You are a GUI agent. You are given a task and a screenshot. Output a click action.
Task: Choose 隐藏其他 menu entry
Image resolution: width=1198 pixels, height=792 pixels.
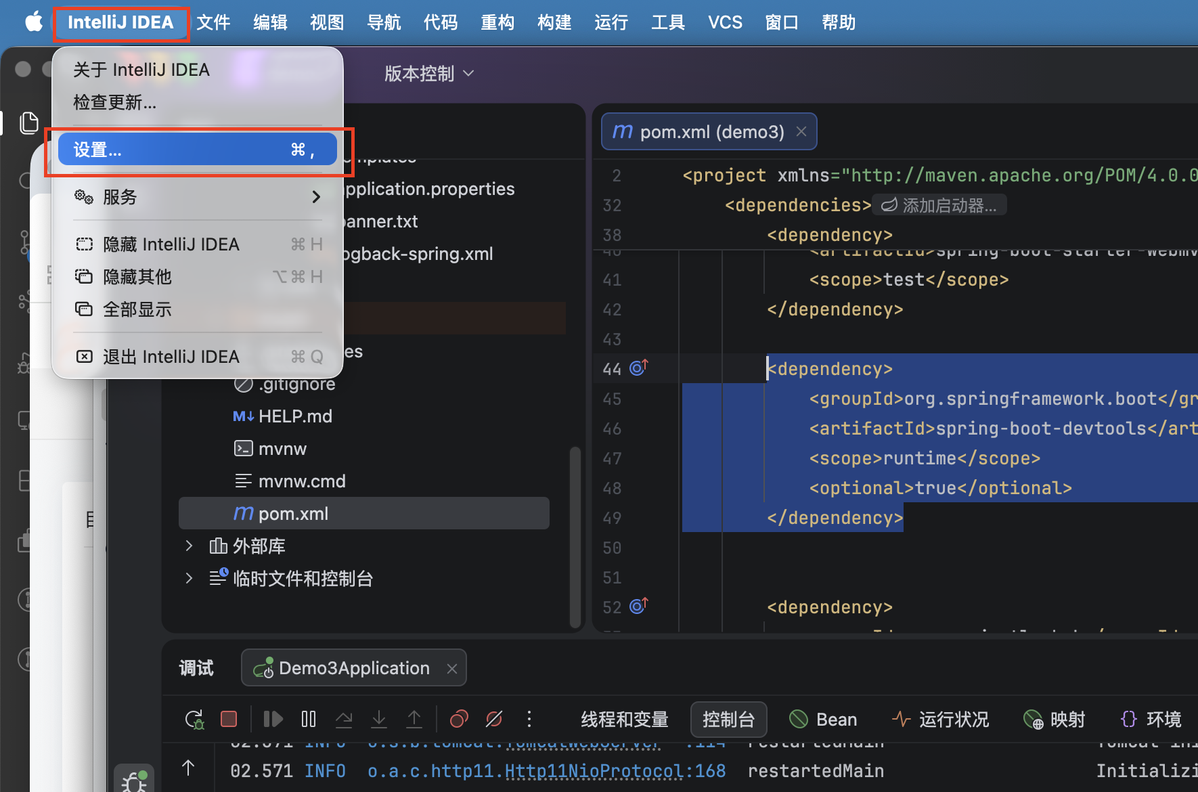(198, 277)
